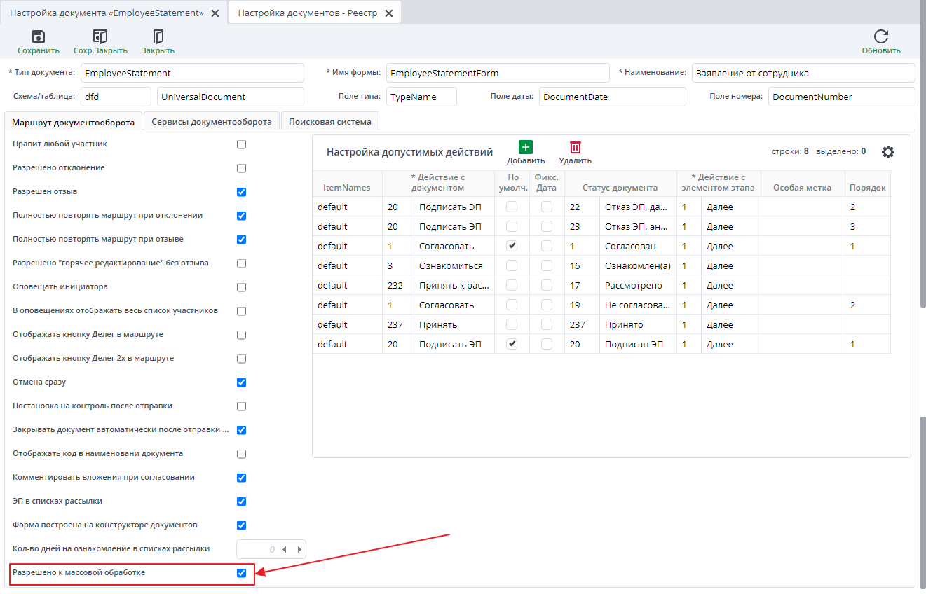Click the Обновить refresh icon
Screen dimensions: 926x594
click(881, 37)
